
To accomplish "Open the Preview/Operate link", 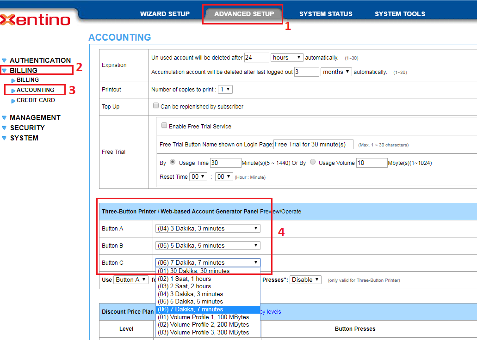I will (x=280, y=212).
